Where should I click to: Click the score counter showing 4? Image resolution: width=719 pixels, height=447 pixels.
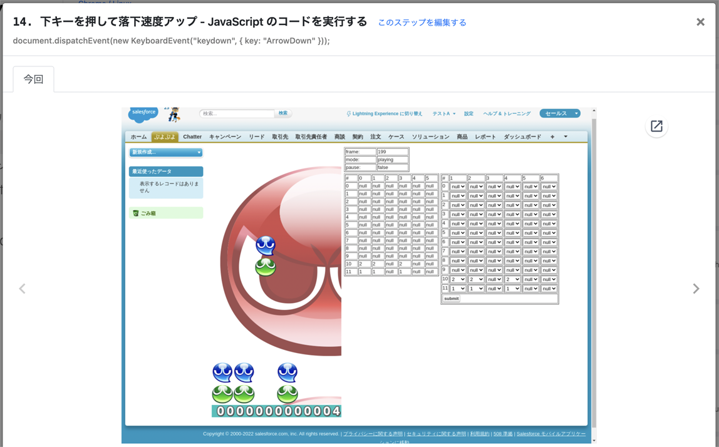click(276, 411)
